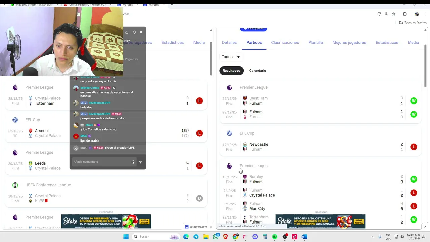Open the Burnley vs Fulham match
This screenshot has width=430, height=242.
[320, 179]
